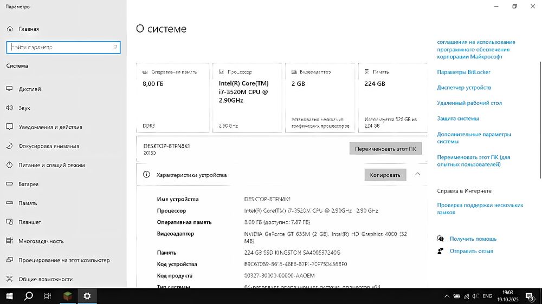Screen dimensions: 542x304
Task: Click the Уведомления и действия icon
Action: coord(10,127)
